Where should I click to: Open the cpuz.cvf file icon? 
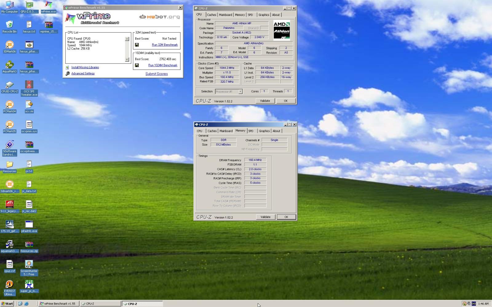coord(10,266)
